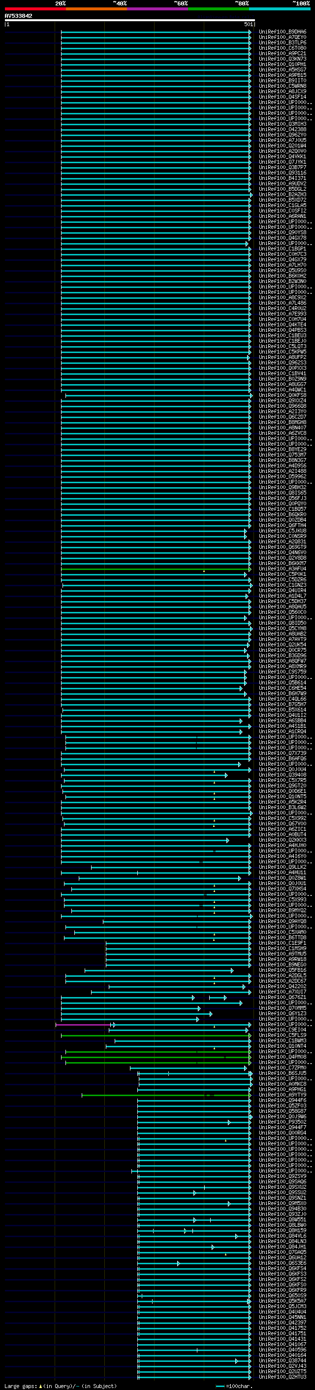Select label UniRef100_A9UDV2

[283, 183]
